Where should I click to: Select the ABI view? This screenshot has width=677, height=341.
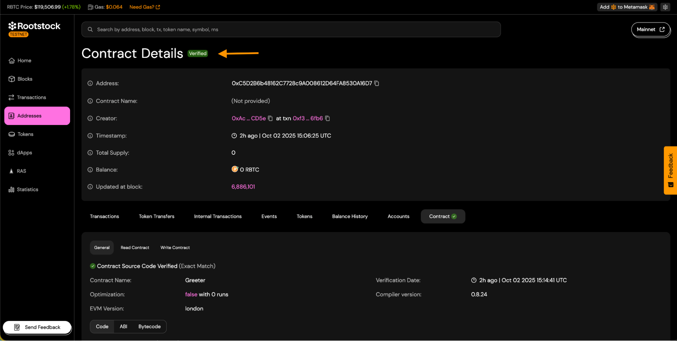(x=123, y=326)
